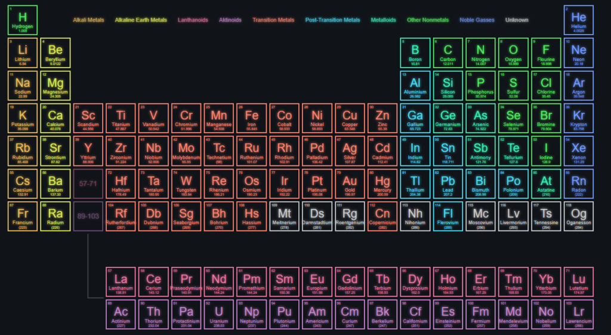
Task: Expand the 57-71 lanthanoid placeholder cell
Action: click(x=88, y=184)
